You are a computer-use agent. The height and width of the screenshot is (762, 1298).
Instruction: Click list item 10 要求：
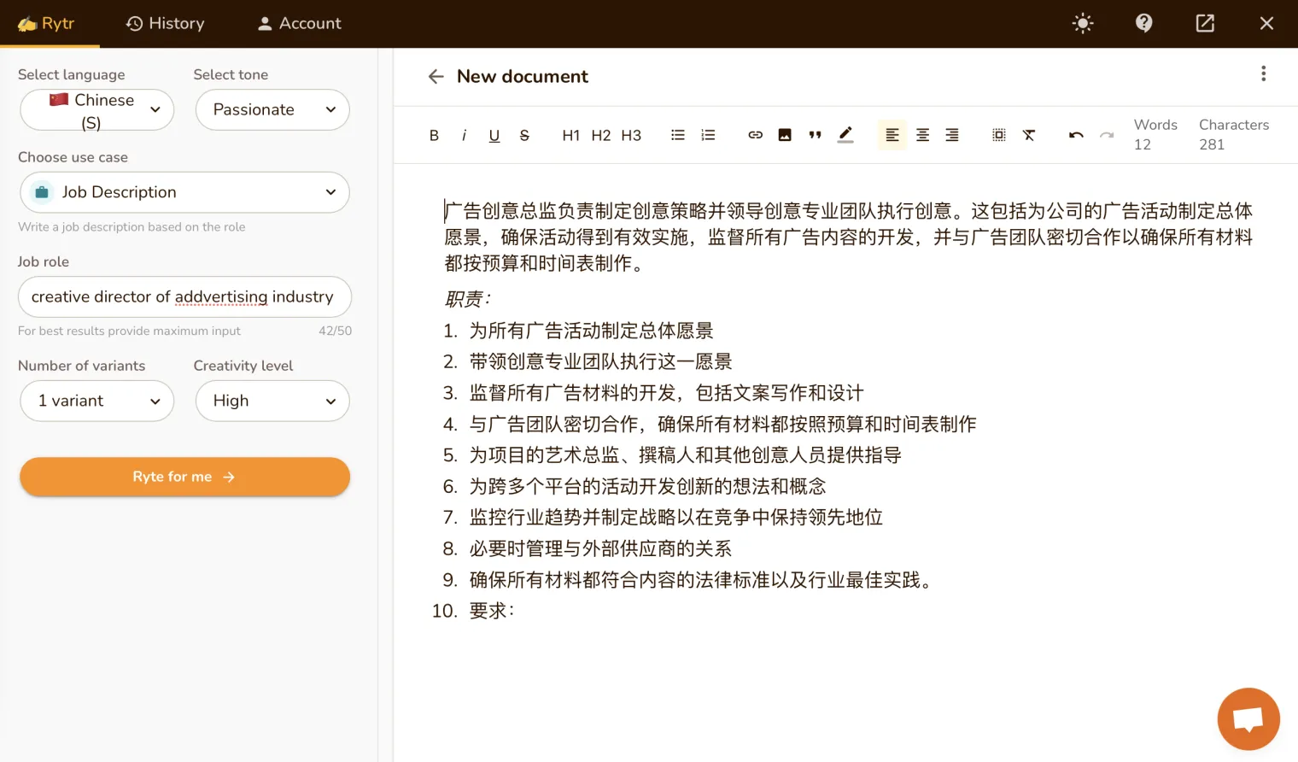[492, 611]
